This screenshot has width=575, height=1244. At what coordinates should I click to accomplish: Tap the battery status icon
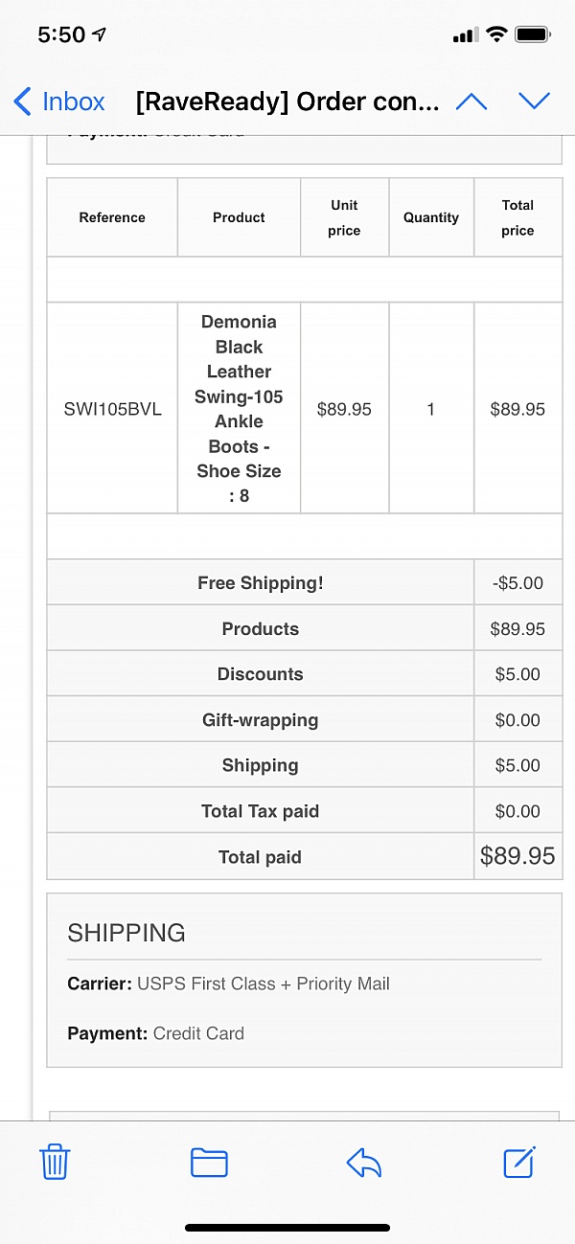pyautogui.click(x=532, y=35)
